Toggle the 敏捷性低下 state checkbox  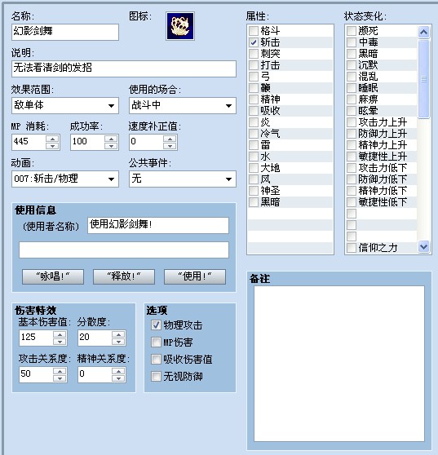pos(352,202)
